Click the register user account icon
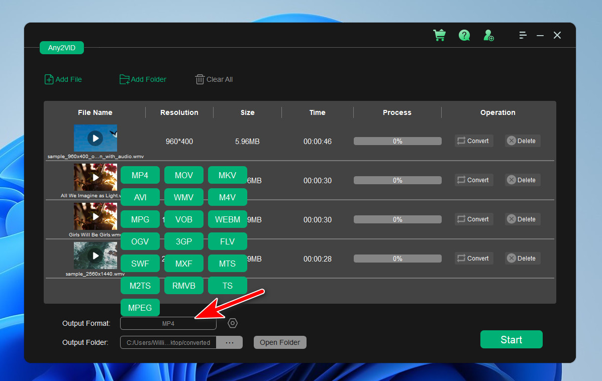This screenshot has width=602, height=381. pyautogui.click(x=488, y=35)
